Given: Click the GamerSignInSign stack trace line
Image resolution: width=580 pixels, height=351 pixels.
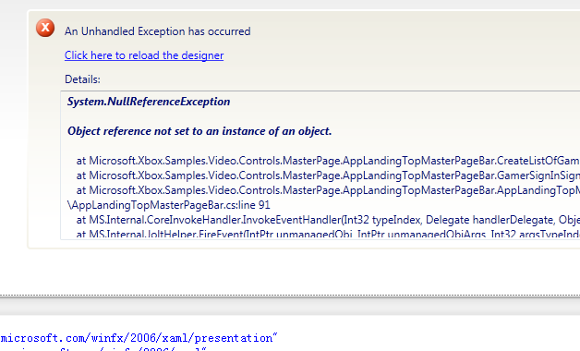Looking at the screenshot, I should point(328,175).
